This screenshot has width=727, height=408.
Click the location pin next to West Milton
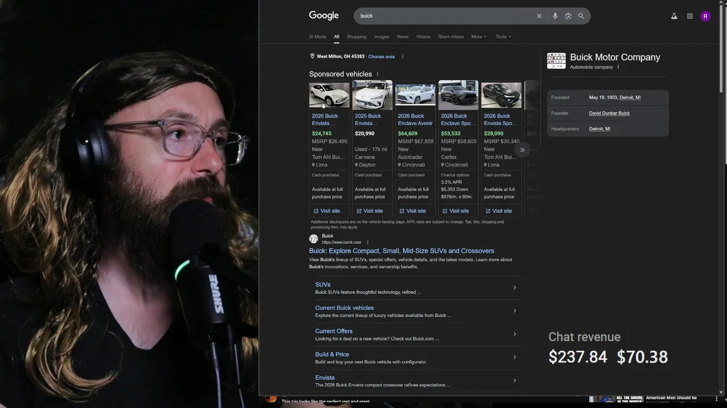coord(312,56)
